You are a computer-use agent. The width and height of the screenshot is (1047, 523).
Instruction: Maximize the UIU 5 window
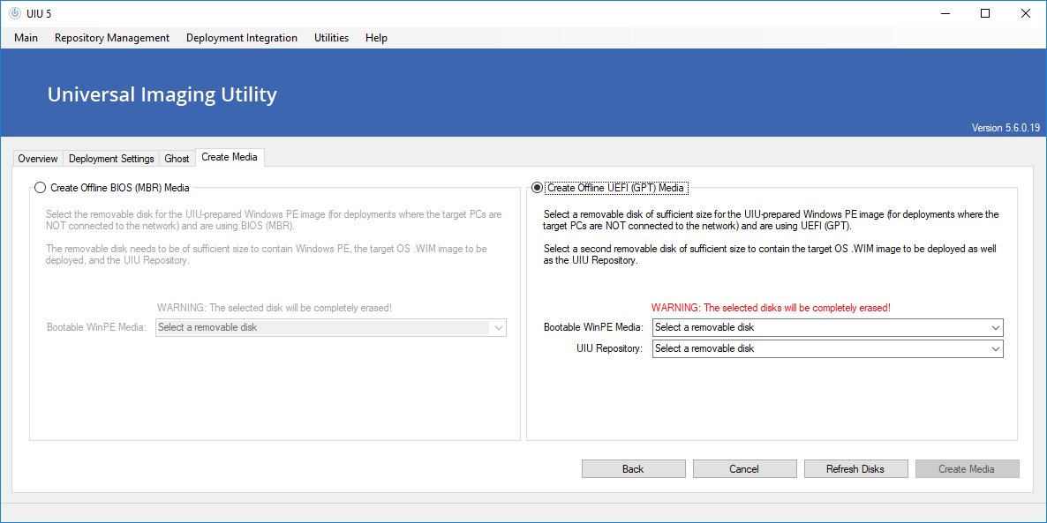pos(985,13)
